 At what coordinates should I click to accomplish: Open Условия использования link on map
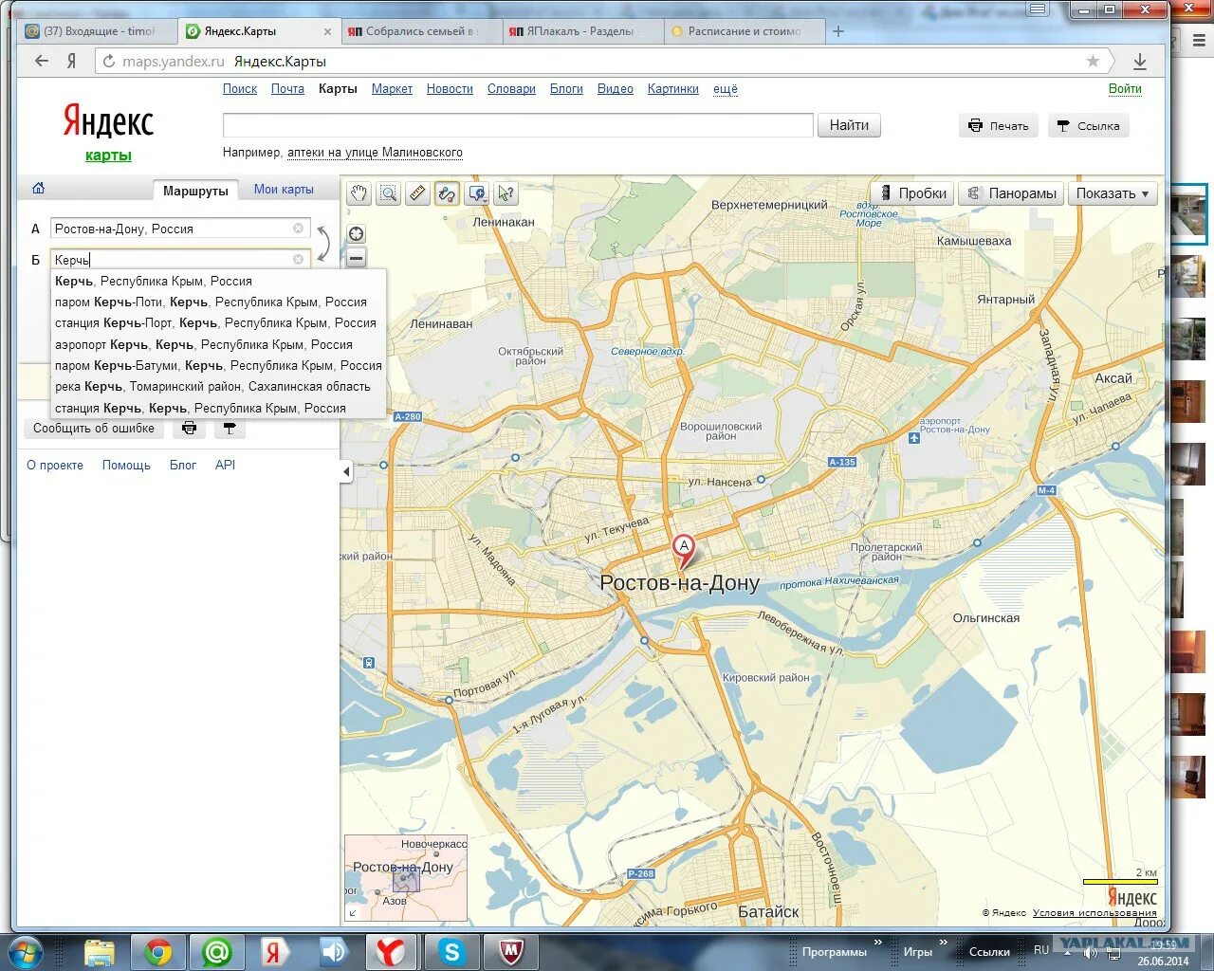click(x=1094, y=913)
